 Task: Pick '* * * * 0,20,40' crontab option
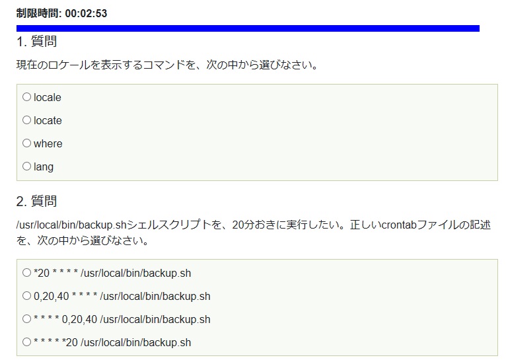(x=27, y=319)
